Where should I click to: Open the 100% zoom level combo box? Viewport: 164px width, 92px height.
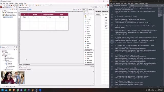pyautogui.click(x=85, y=10)
